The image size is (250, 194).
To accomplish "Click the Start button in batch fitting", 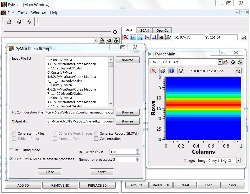I will tap(102, 172).
